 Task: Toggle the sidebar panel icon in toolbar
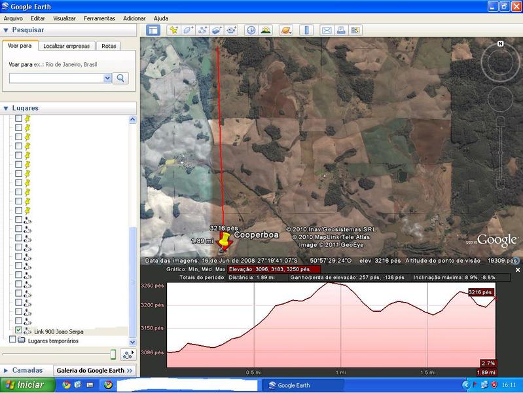pyautogui.click(x=153, y=30)
